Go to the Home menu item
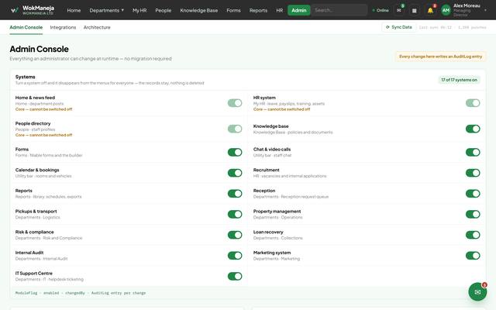The width and height of the screenshot is (496, 310). 74,10
